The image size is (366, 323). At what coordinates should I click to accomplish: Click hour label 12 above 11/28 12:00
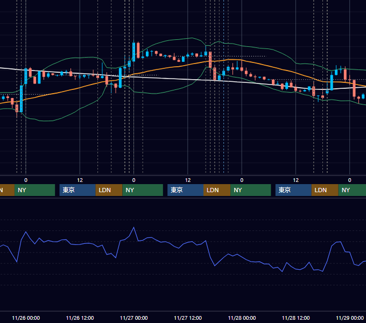(x=295, y=180)
